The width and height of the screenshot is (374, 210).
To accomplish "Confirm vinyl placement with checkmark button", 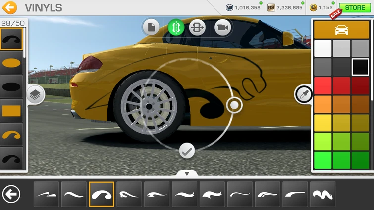I will pyautogui.click(x=187, y=151).
